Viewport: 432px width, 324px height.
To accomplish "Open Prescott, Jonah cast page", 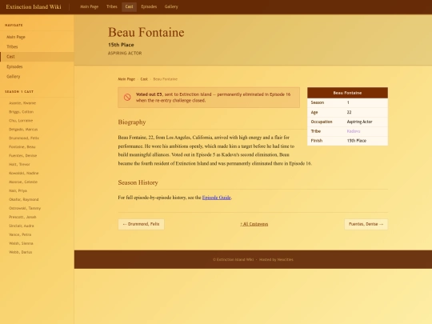I will coord(22,218).
